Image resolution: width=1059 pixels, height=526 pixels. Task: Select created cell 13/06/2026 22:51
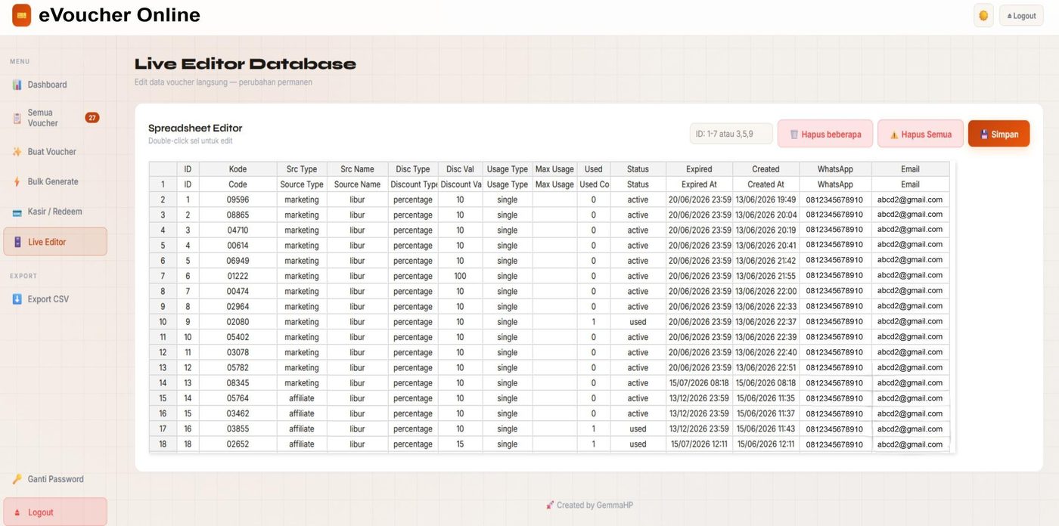(766, 368)
